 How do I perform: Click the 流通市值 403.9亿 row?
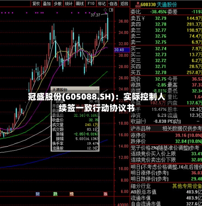pyautogui.click(x=166, y=198)
